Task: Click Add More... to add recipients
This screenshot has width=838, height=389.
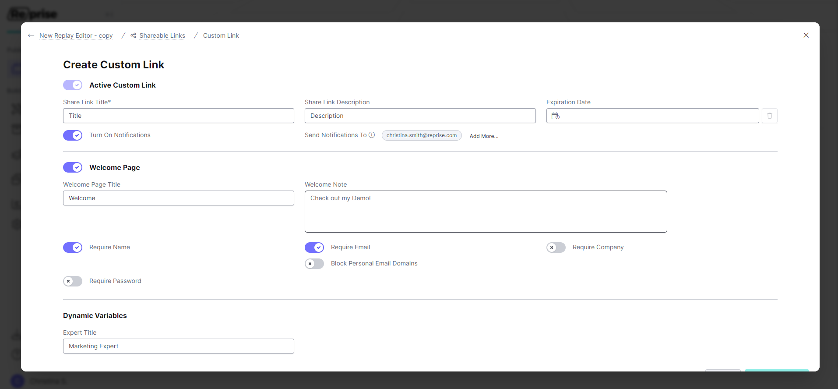Action: pyautogui.click(x=484, y=136)
